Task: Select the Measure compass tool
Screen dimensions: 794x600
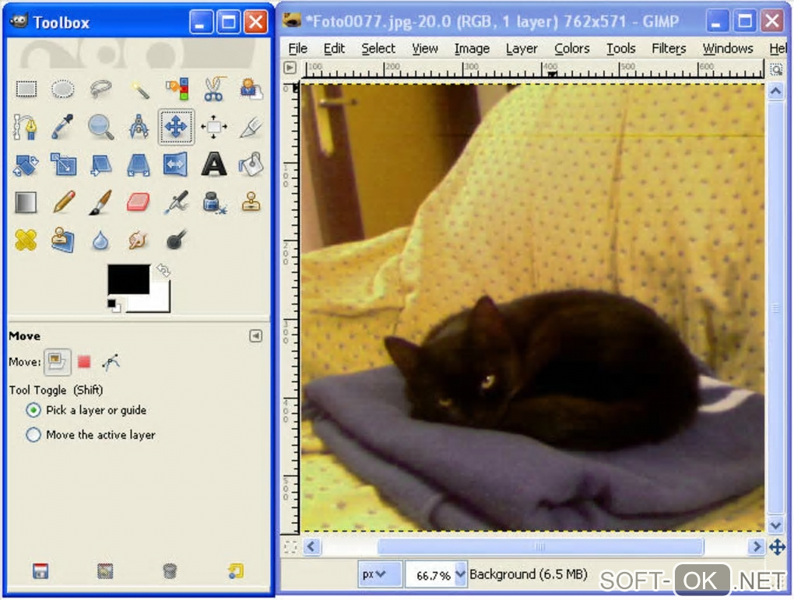Action: click(139, 127)
